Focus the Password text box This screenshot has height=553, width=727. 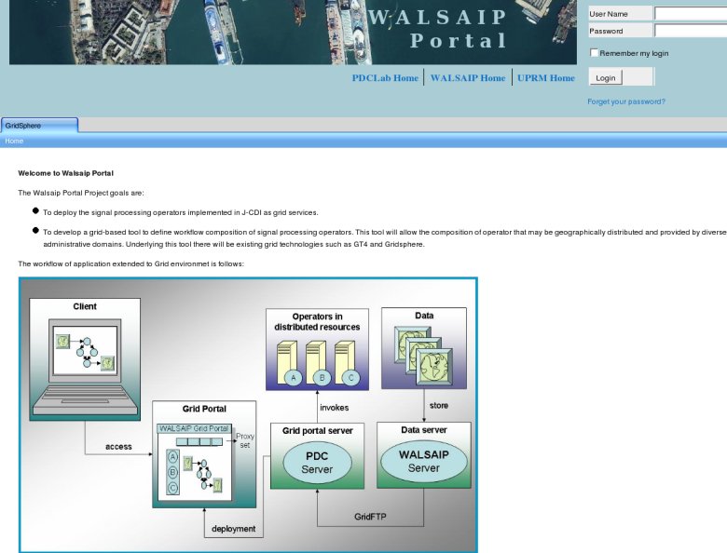click(690, 31)
